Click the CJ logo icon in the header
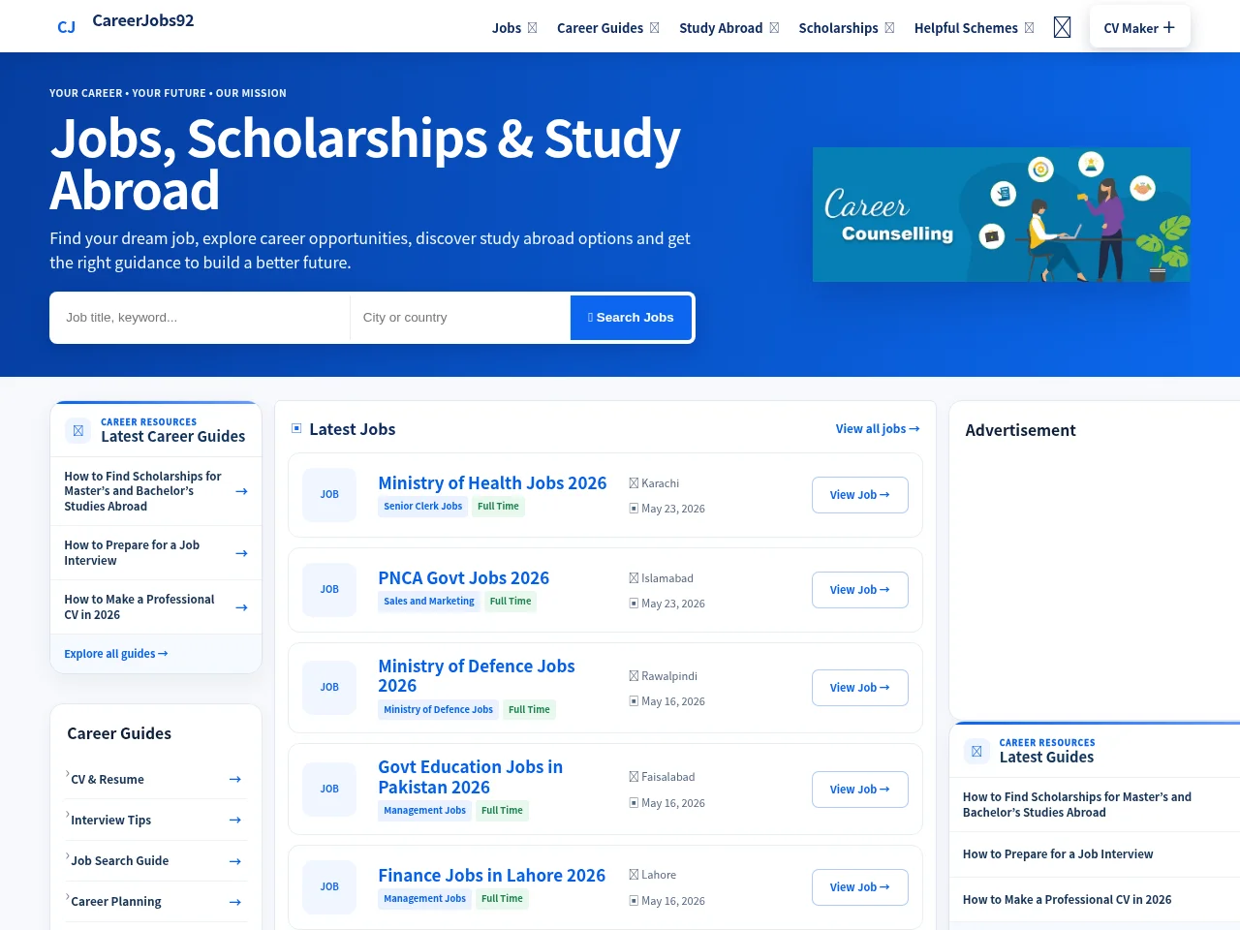 (x=66, y=27)
